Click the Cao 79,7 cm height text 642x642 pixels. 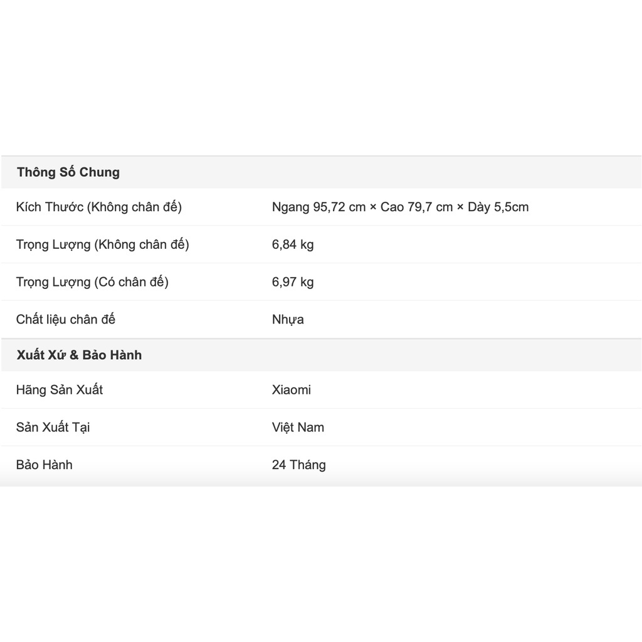(x=416, y=207)
